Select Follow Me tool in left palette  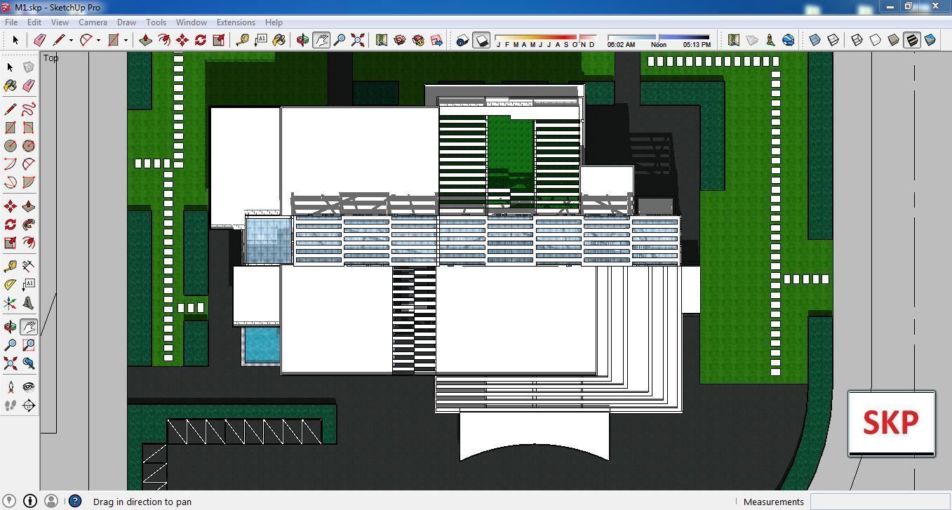[28, 224]
